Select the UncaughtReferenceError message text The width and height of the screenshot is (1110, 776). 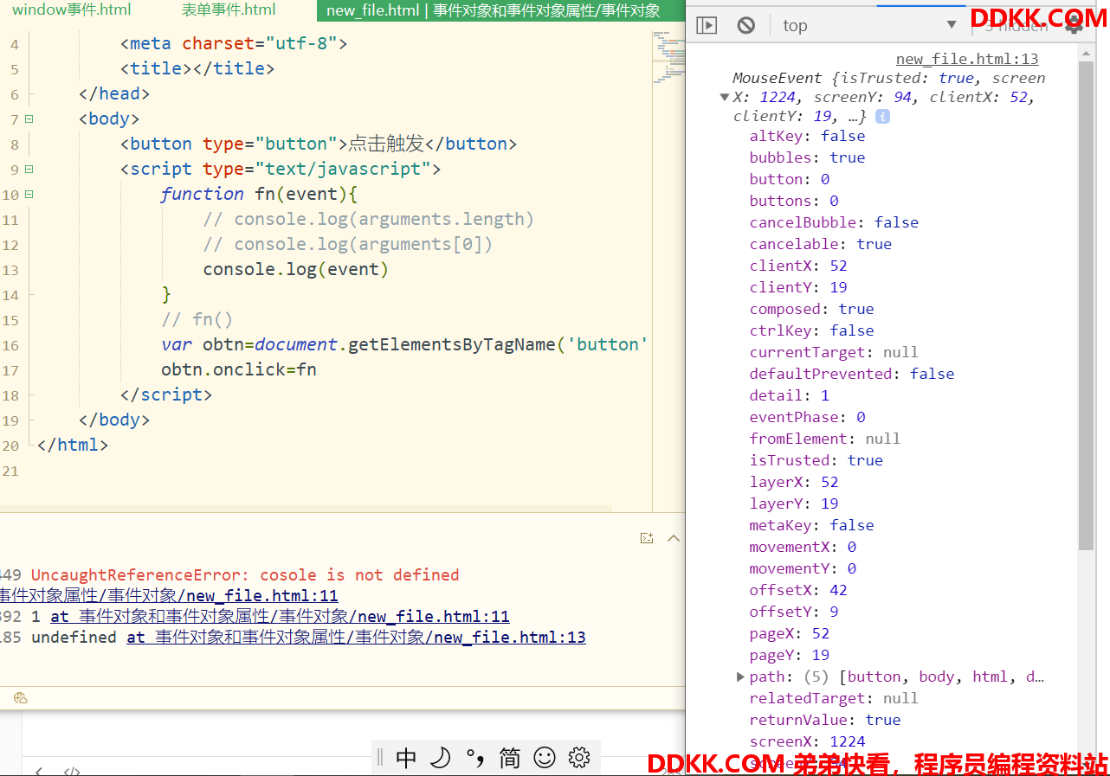point(245,574)
